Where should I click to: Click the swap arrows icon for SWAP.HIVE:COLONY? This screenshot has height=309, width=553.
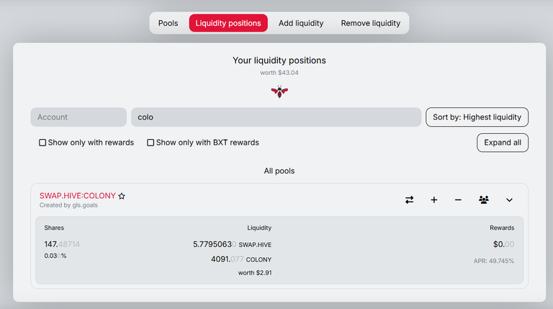click(x=409, y=200)
